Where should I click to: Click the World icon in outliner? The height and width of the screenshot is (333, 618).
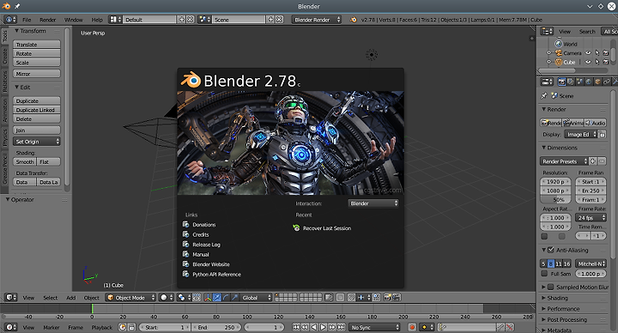click(559, 44)
